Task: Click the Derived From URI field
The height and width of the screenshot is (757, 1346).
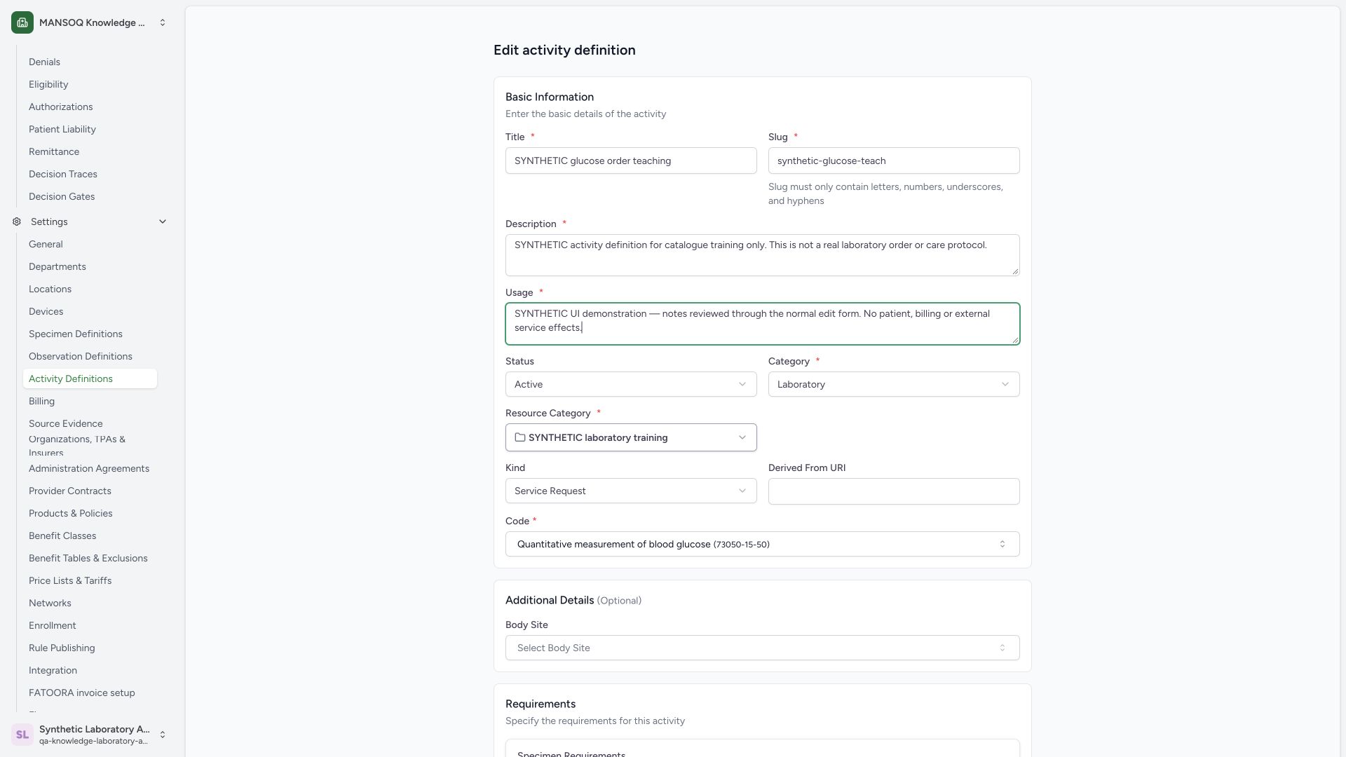Action: [x=894, y=491]
